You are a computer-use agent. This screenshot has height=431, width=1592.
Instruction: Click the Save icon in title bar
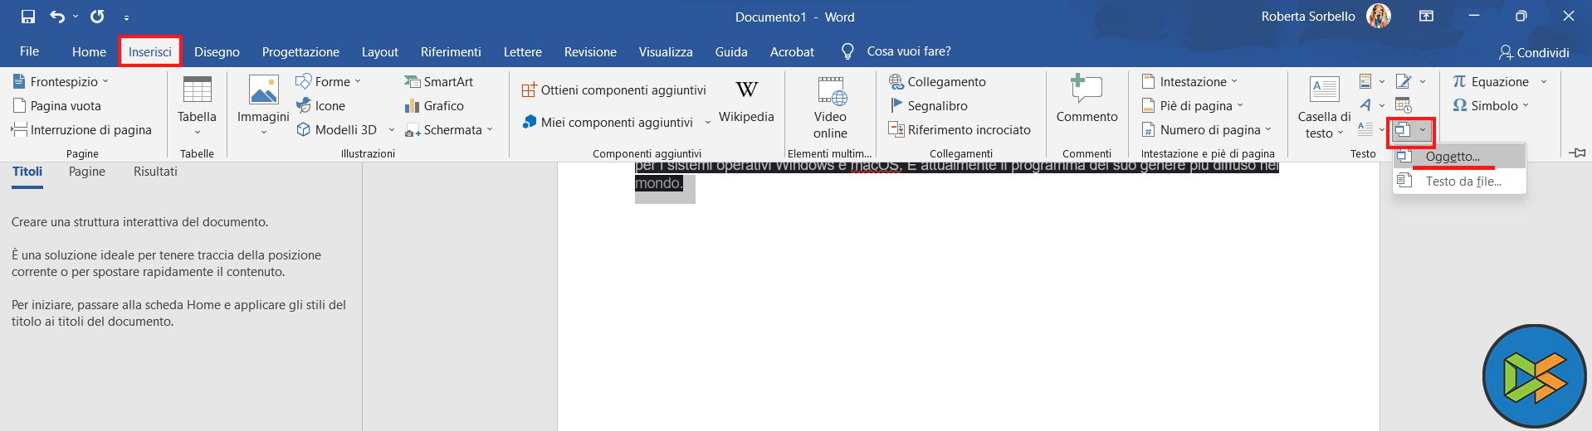[28, 17]
